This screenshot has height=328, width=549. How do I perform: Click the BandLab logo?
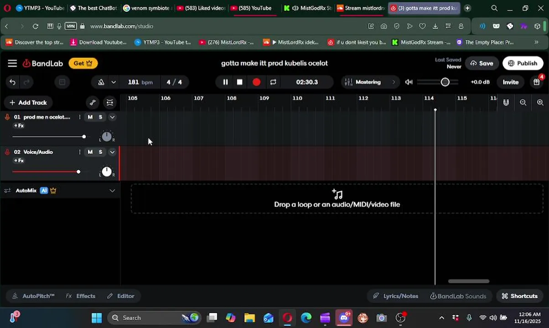[43, 63]
